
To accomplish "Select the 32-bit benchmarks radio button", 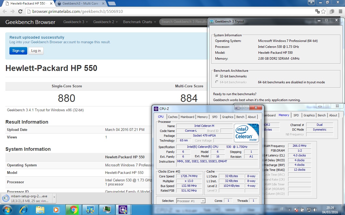I will [217, 76].
